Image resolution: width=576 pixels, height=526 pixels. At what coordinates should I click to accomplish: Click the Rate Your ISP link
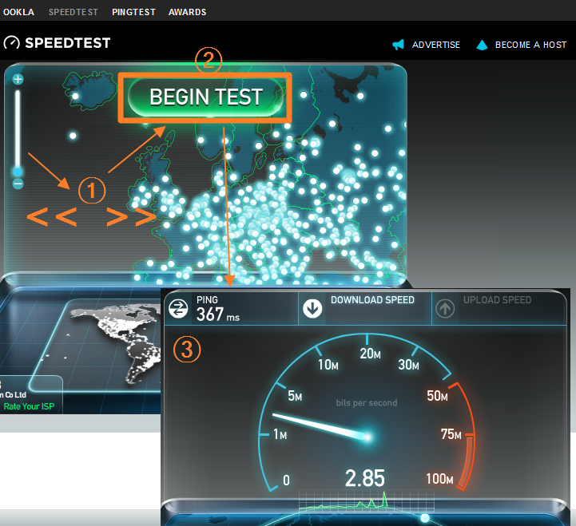29,406
